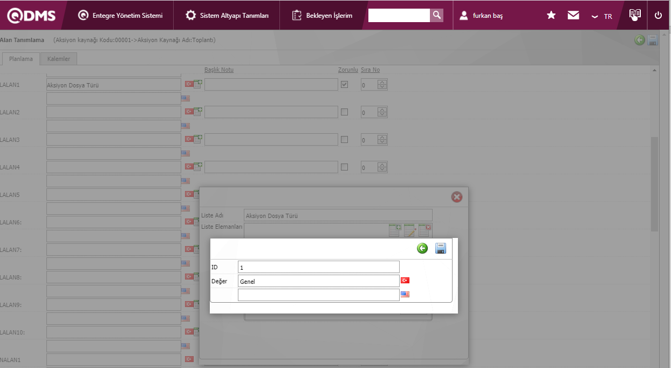Image resolution: width=671 pixels, height=368 pixels.
Task: Check the Zorunlu box for LALAN2
Action: 344,112
